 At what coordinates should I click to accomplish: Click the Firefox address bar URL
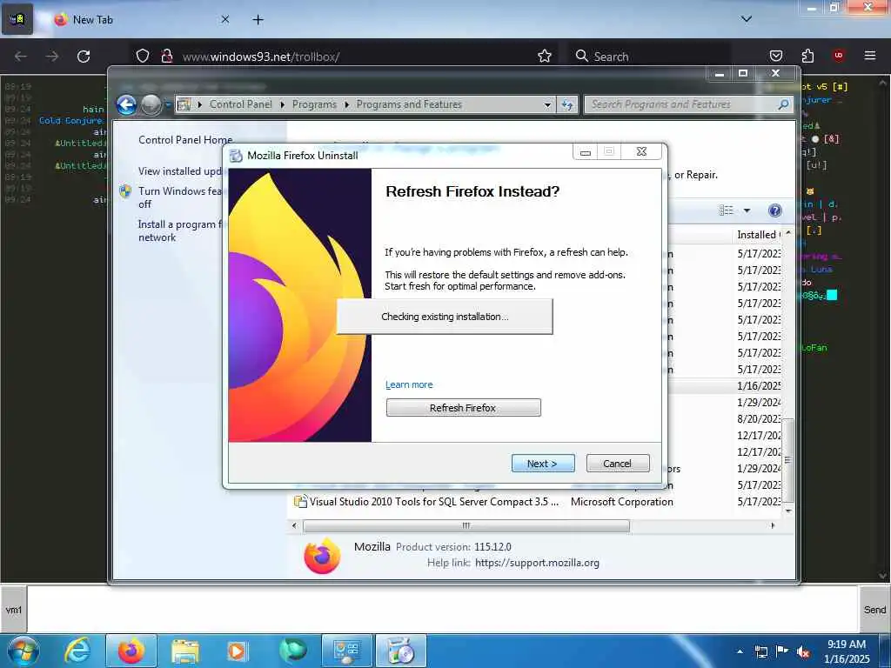[261, 57]
